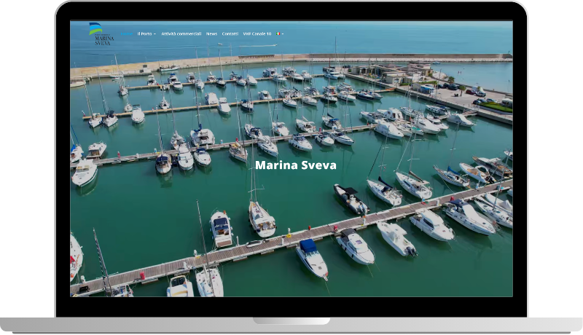The width and height of the screenshot is (583, 335).
Task: Open the Italian flag language selector
Action: [x=280, y=33]
